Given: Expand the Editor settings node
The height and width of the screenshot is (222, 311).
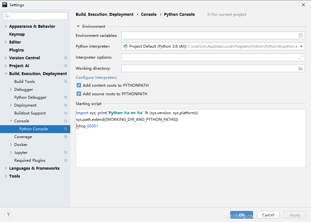Looking at the screenshot, I should [6, 42].
